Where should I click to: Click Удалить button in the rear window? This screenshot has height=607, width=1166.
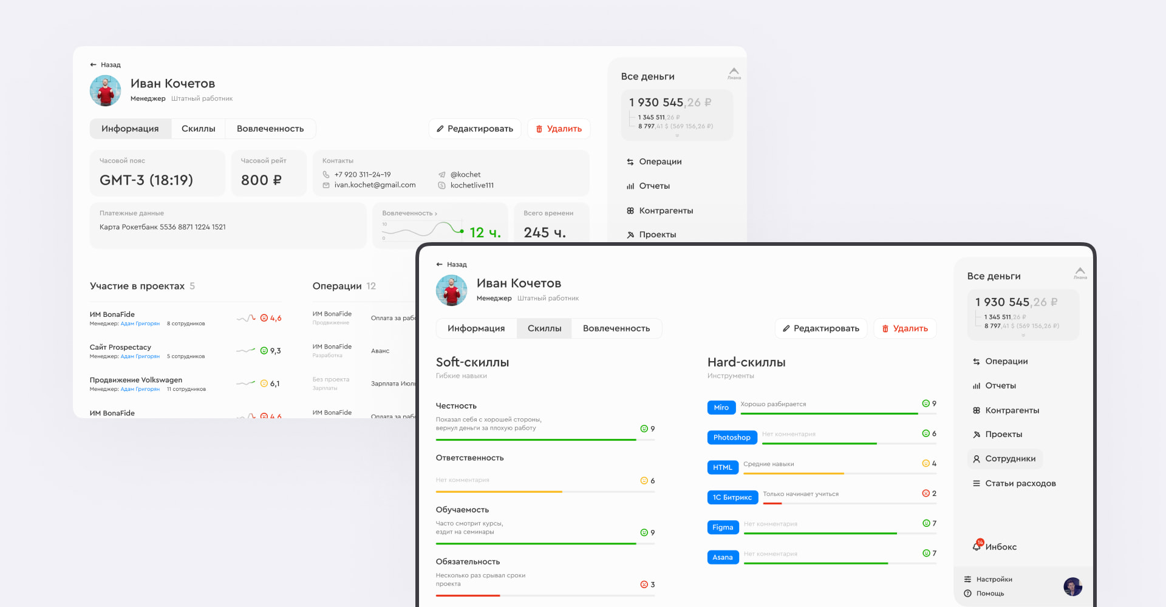tap(559, 129)
